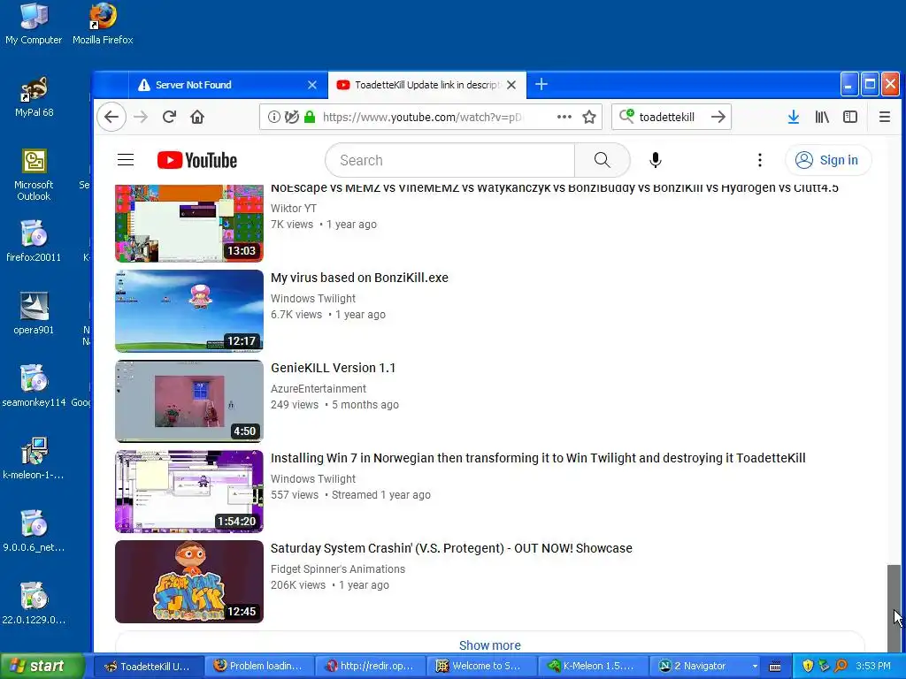Sign in to YouTube

tap(827, 160)
